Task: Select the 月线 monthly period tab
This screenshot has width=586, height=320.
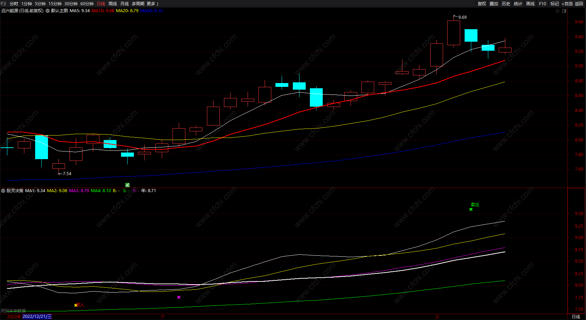Action: 125,4
